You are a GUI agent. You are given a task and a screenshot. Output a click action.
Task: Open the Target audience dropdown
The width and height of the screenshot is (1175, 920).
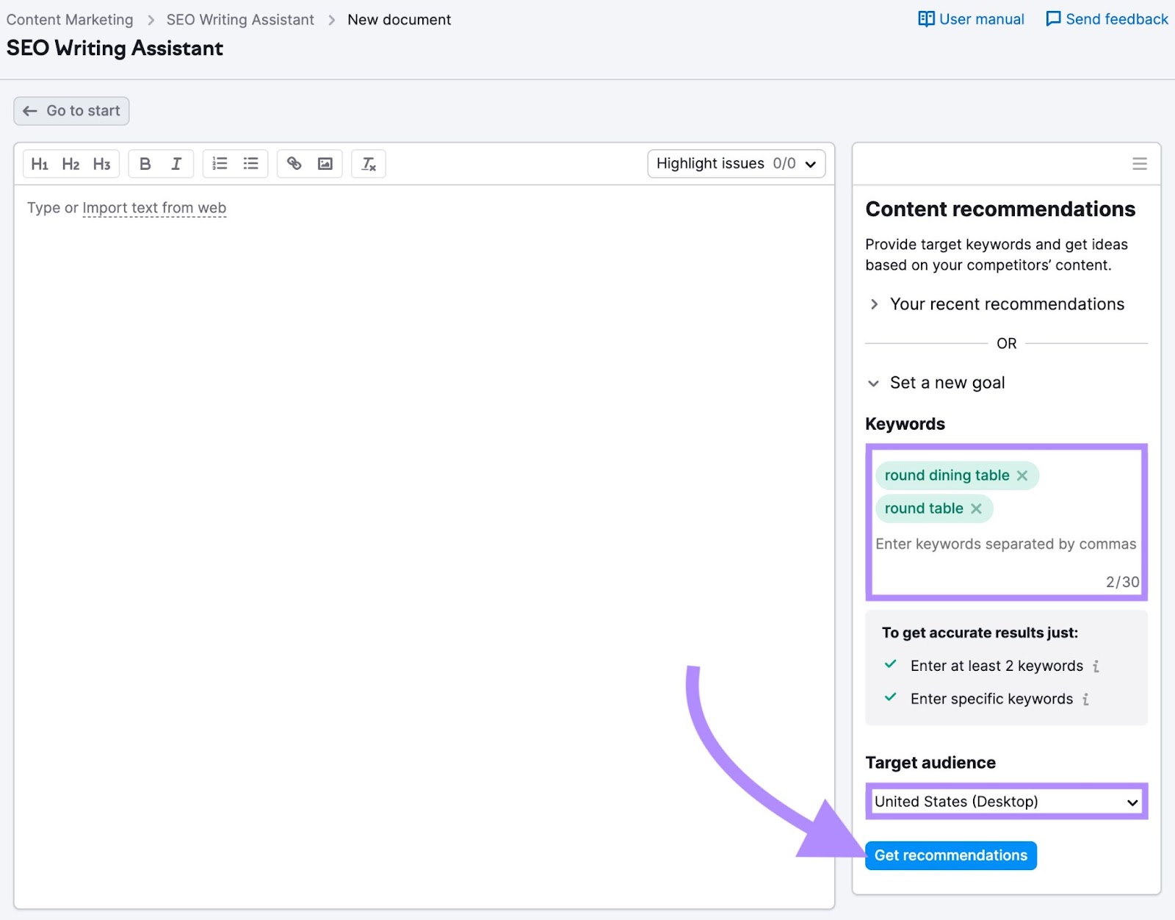pyautogui.click(x=1005, y=801)
